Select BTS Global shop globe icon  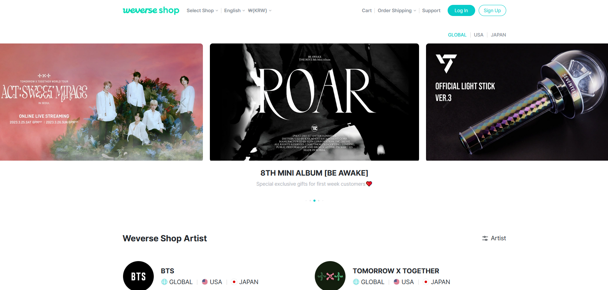pos(164,282)
